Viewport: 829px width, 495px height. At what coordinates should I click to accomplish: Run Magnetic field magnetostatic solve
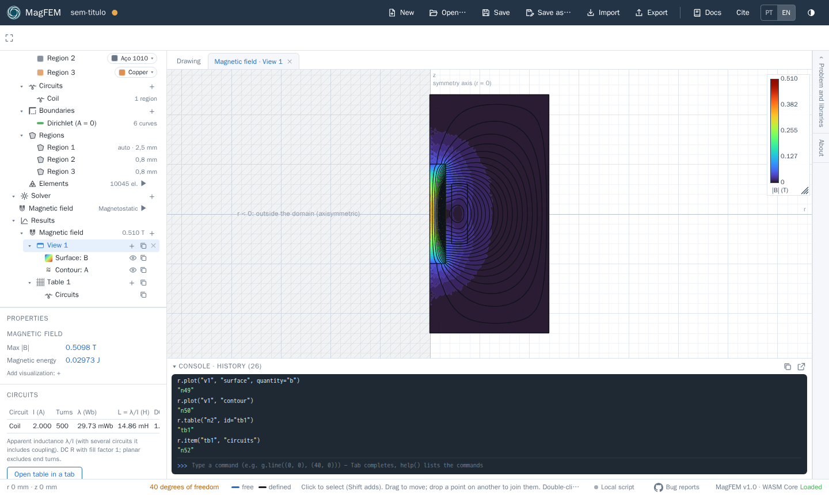click(143, 208)
